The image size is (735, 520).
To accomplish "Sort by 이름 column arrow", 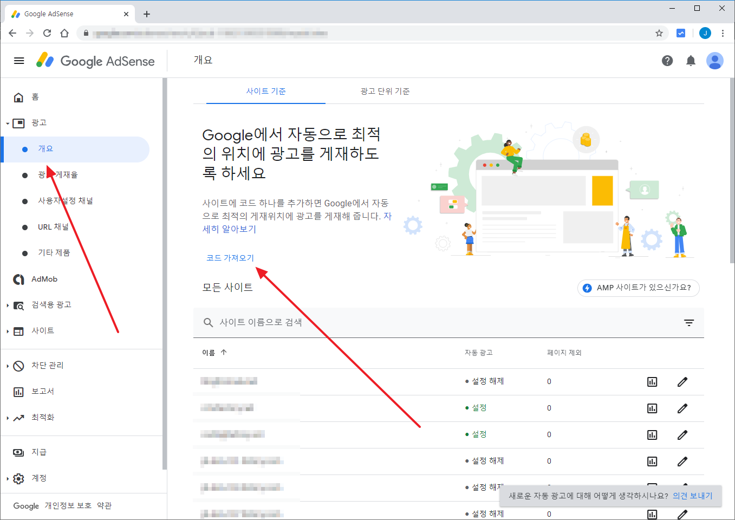I will coord(224,352).
